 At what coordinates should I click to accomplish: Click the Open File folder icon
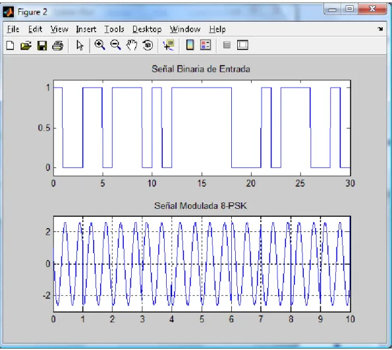click(x=26, y=45)
